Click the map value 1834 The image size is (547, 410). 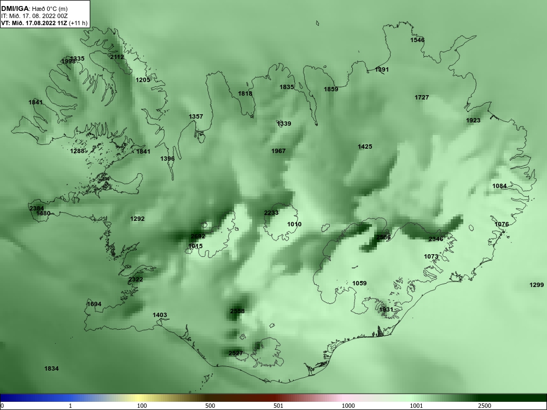[x=51, y=368]
